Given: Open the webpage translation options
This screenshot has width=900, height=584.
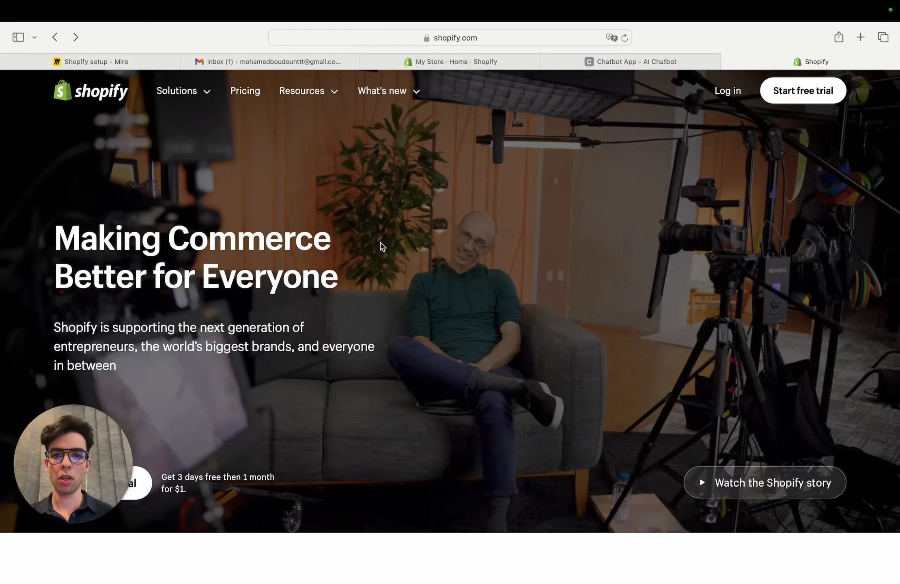Looking at the screenshot, I should coord(611,37).
